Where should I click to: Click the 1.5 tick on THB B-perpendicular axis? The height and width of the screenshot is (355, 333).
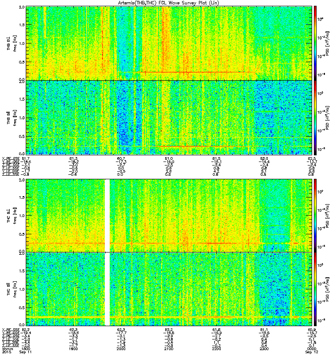[22, 25]
